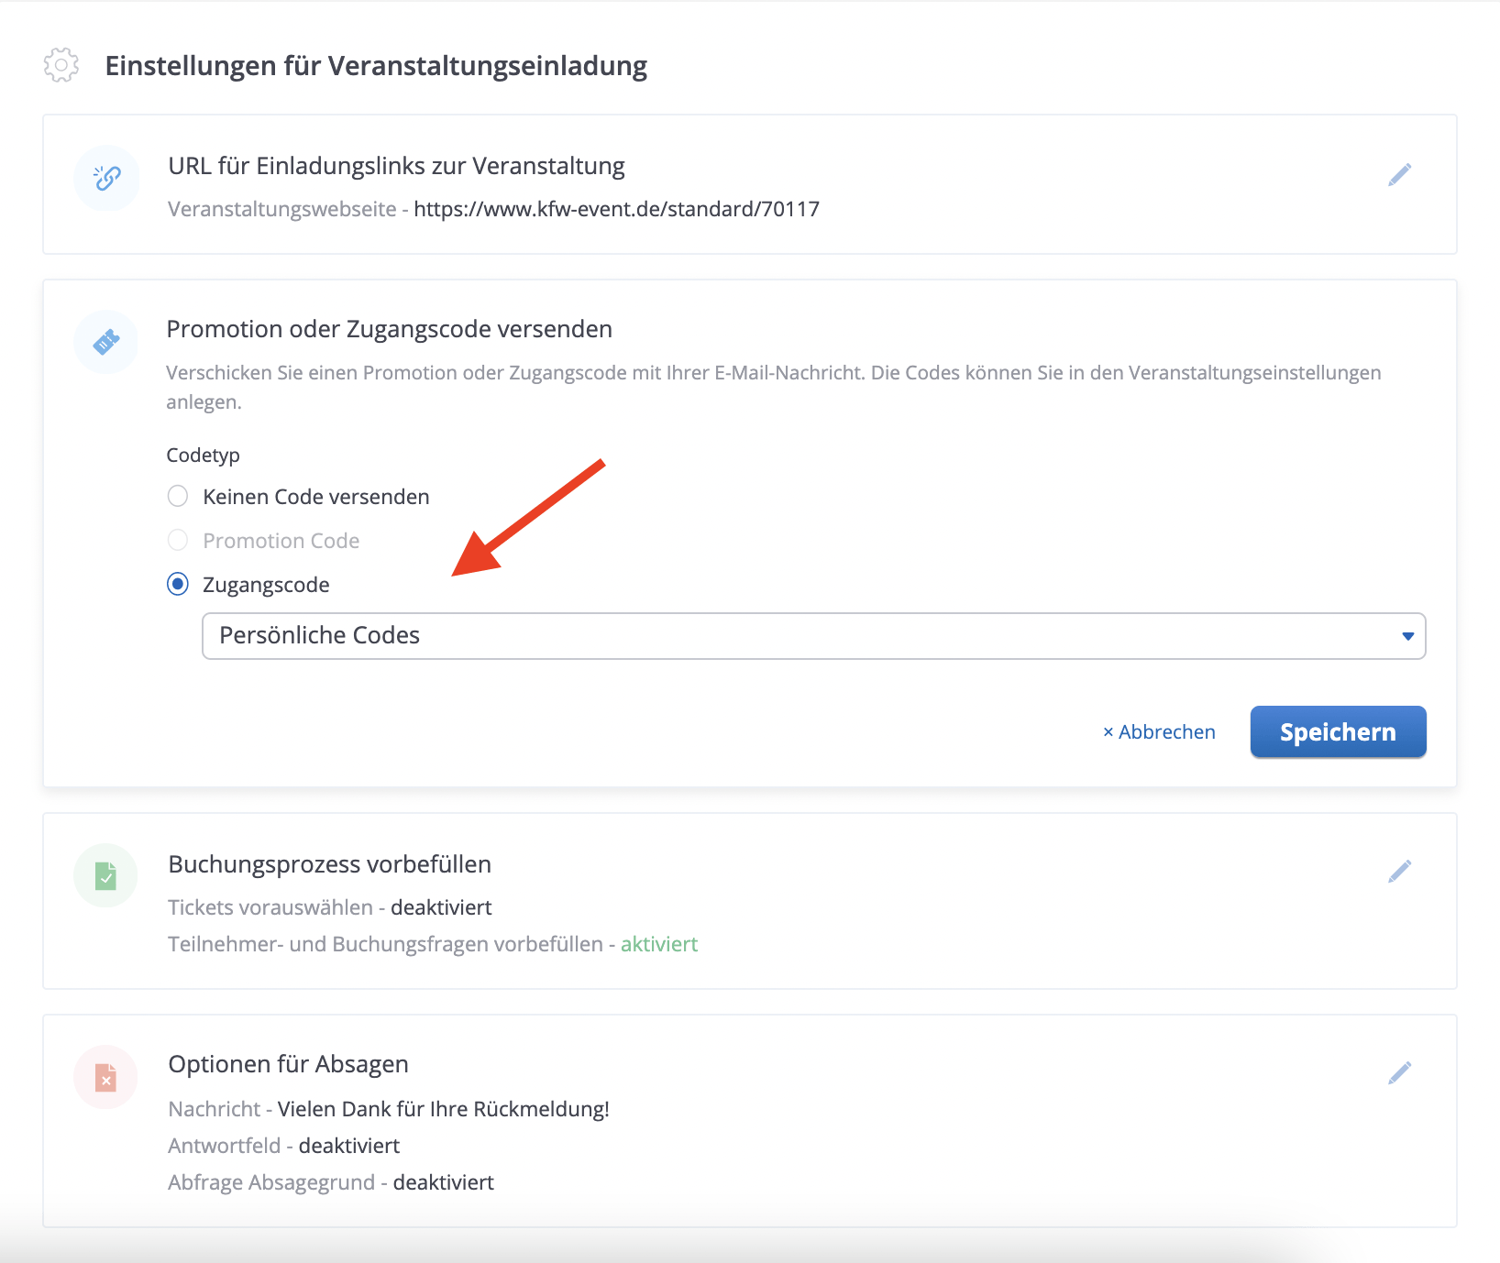The height and width of the screenshot is (1263, 1500).
Task: Click the green aktiviert status text
Action: point(658,944)
